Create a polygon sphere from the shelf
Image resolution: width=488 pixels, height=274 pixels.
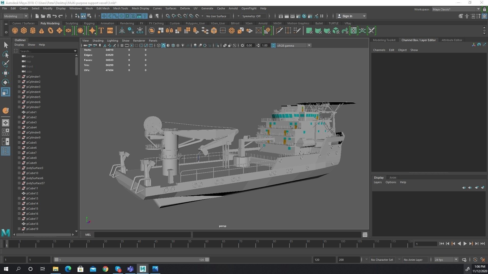(x=15, y=31)
